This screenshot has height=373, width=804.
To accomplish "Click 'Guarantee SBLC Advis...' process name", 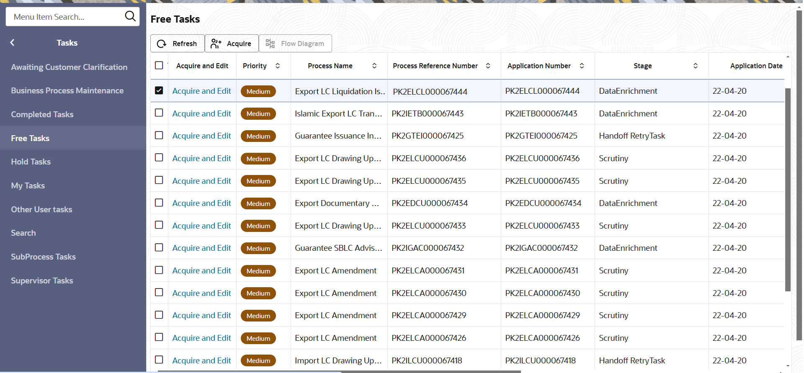I will coord(338,248).
